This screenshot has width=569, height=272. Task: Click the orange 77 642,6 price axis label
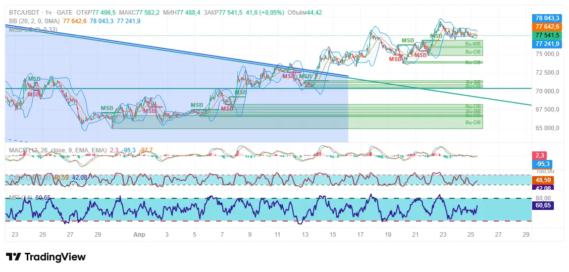[547, 26]
